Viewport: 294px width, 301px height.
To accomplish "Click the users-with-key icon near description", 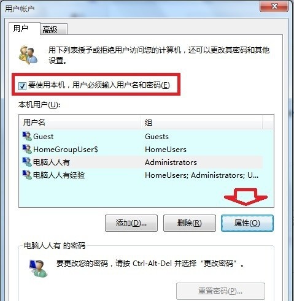I will [28, 55].
